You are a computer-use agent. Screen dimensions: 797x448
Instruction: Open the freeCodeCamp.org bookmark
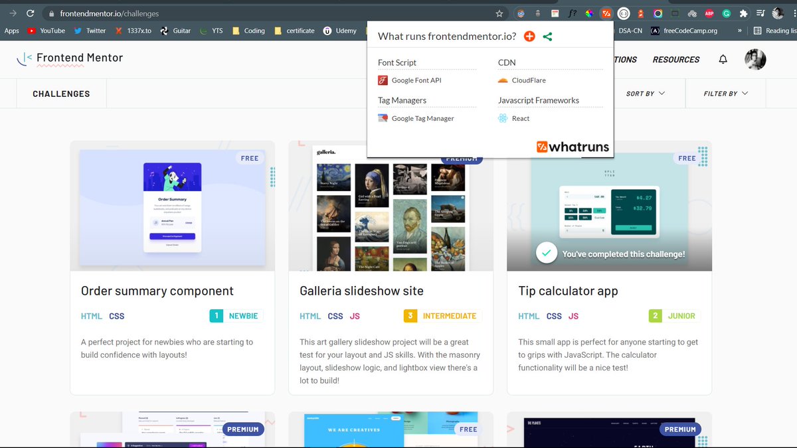(x=683, y=31)
